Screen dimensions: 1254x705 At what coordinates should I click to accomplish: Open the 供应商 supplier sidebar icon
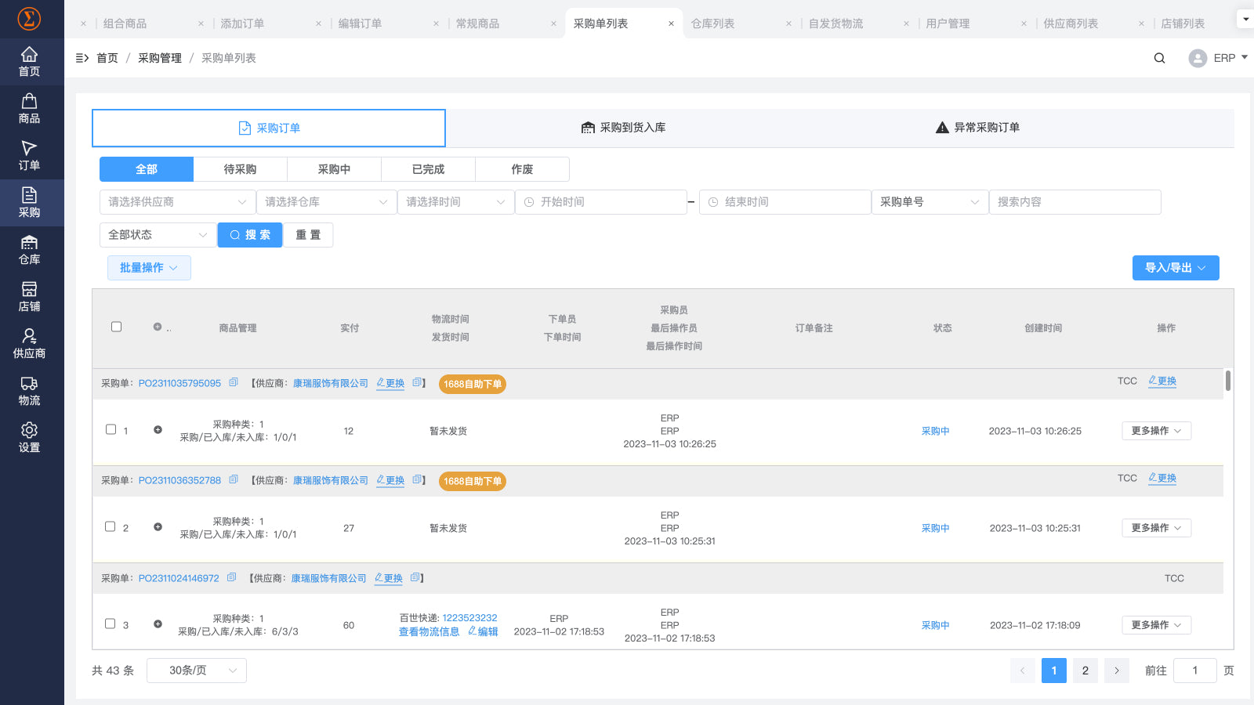(x=29, y=344)
